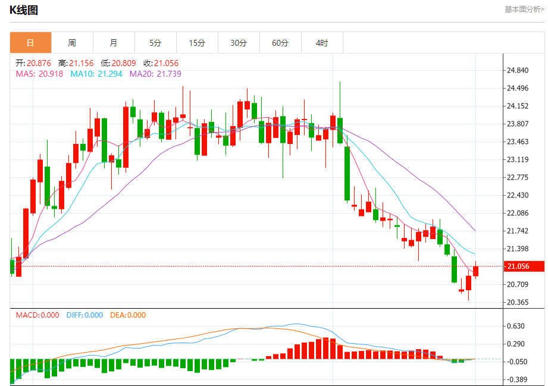The image size is (548, 386).
Task: Open the 5分 interval tab
Action: 155,43
